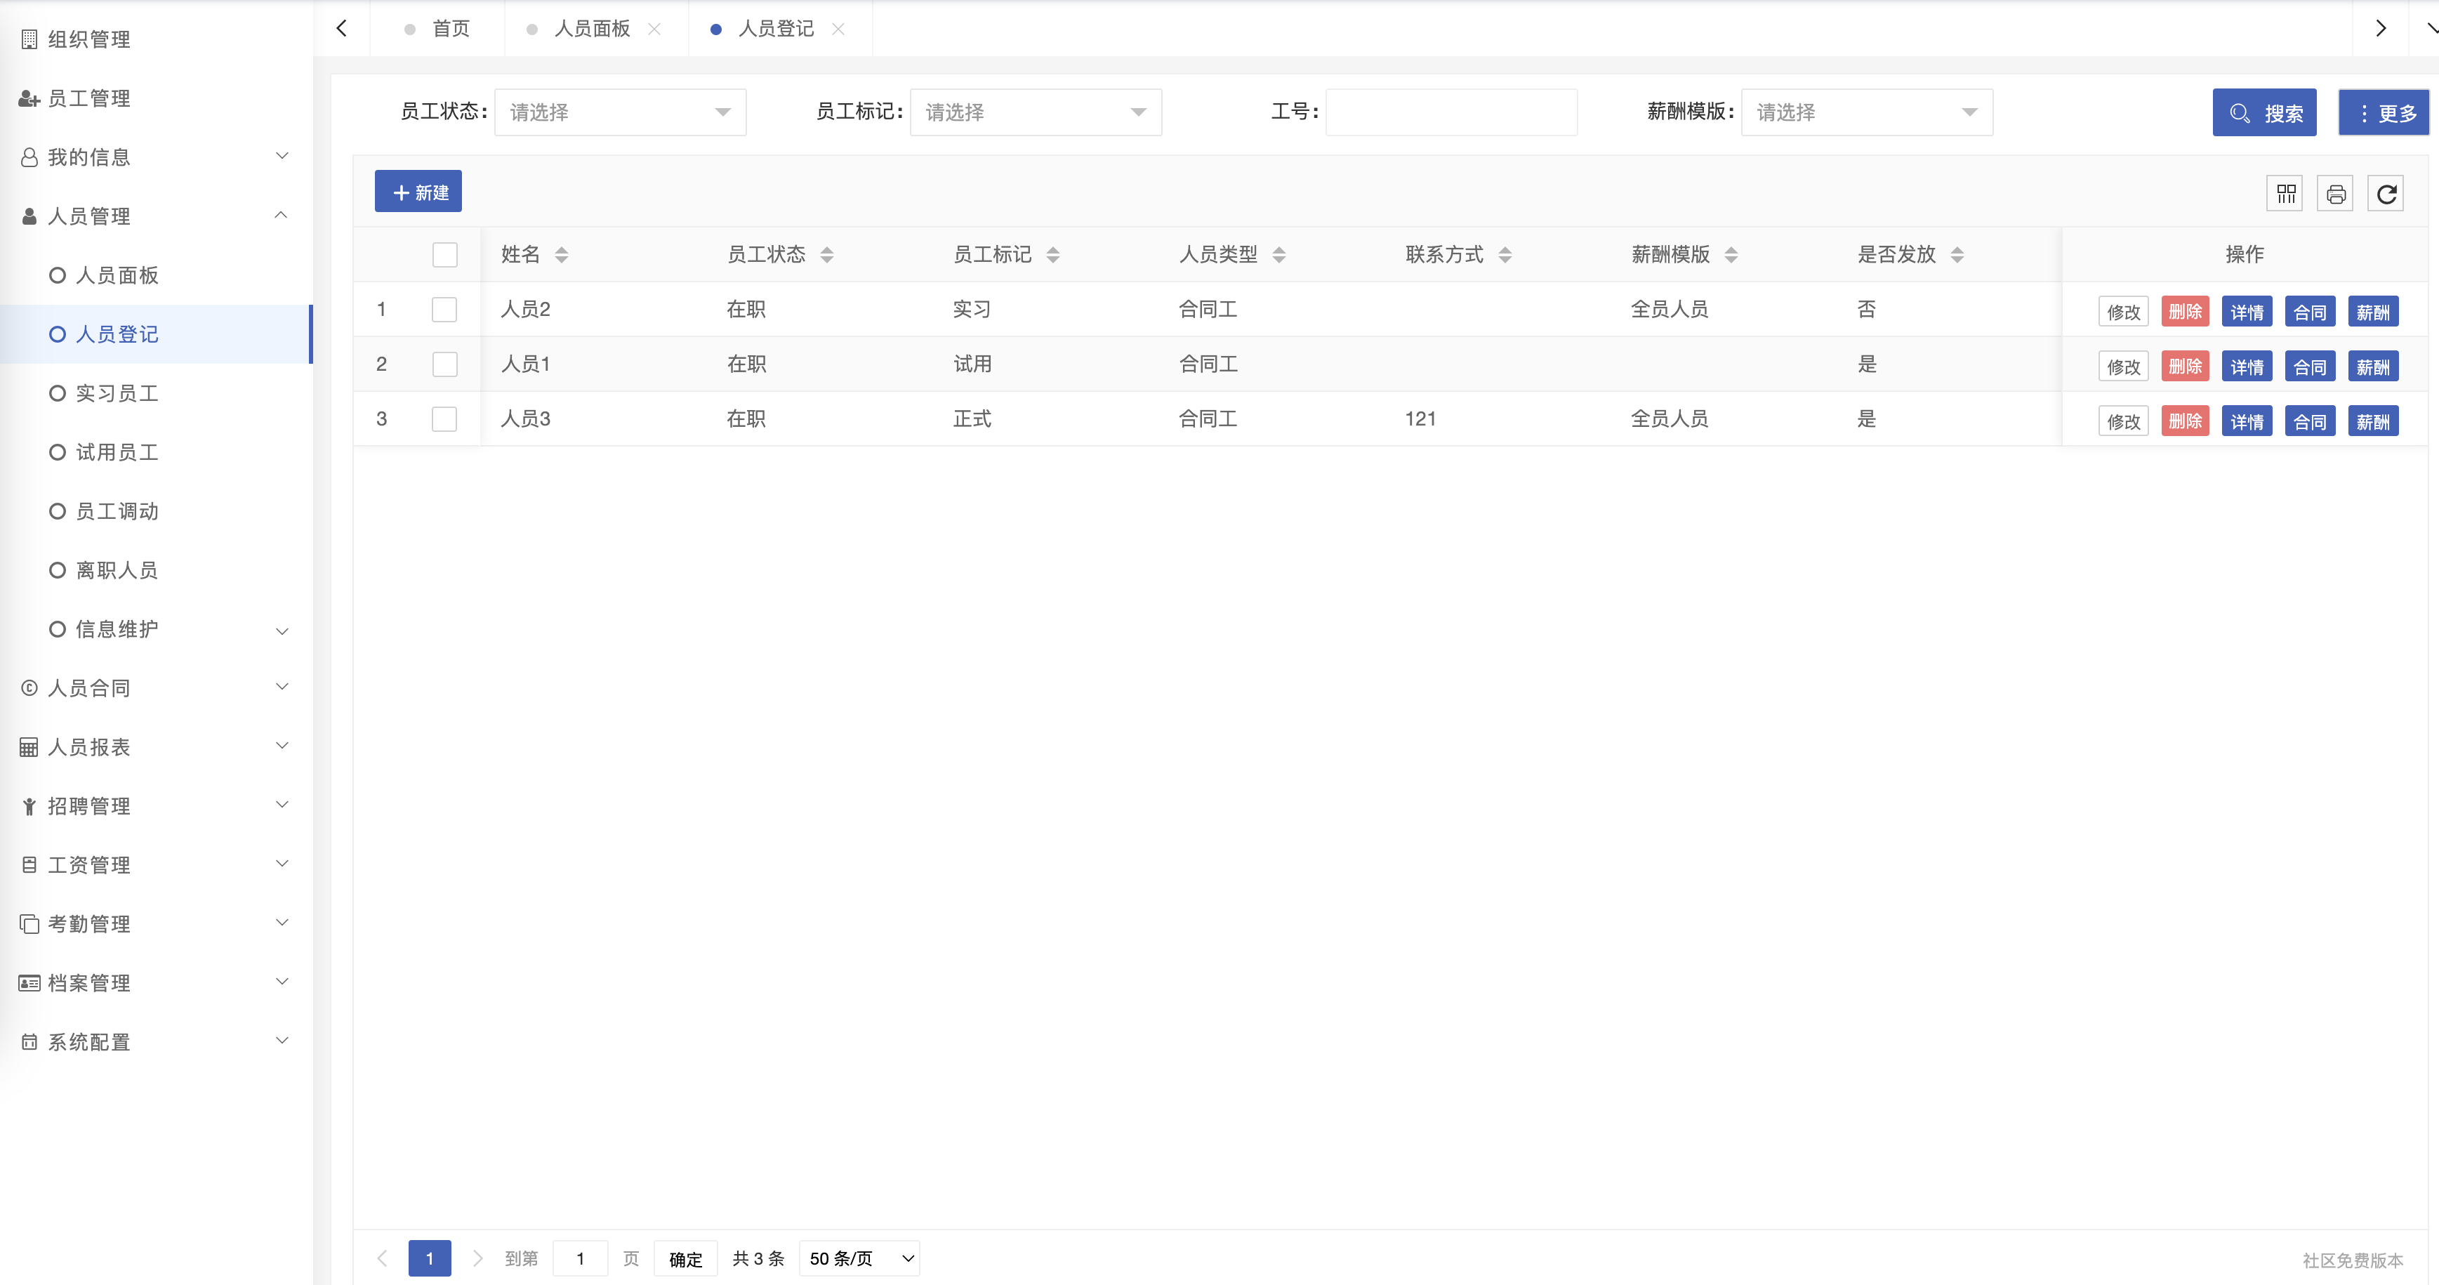Screen dimensions: 2439x1285
Task: Click the refresh table icon
Action: click(2386, 194)
